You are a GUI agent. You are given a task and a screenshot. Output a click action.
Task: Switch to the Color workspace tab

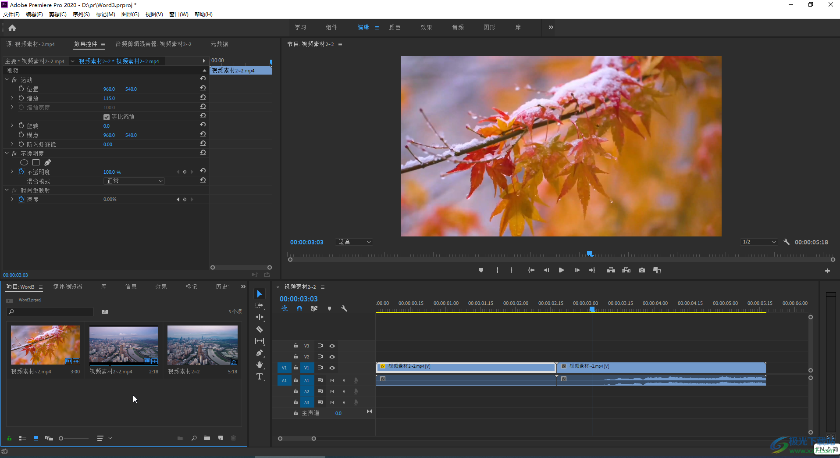tap(395, 27)
